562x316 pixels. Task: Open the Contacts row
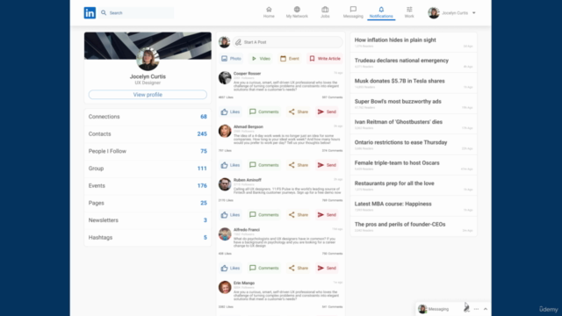coord(148,134)
